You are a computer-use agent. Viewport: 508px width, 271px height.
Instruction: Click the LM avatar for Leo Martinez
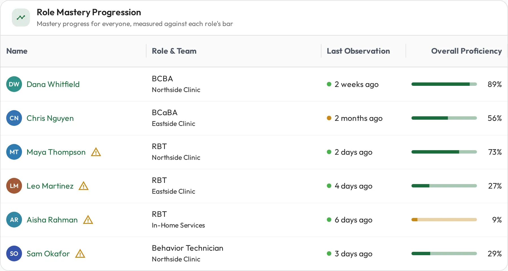tap(14, 186)
